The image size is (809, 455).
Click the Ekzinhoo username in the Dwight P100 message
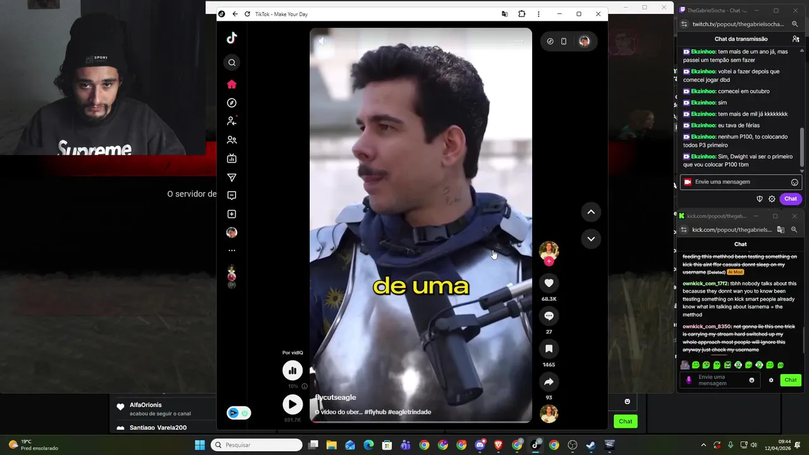[x=703, y=157]
